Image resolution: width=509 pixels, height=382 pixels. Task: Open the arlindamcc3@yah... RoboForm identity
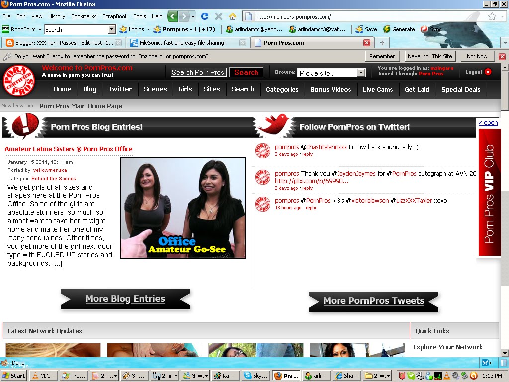point(318,29)
